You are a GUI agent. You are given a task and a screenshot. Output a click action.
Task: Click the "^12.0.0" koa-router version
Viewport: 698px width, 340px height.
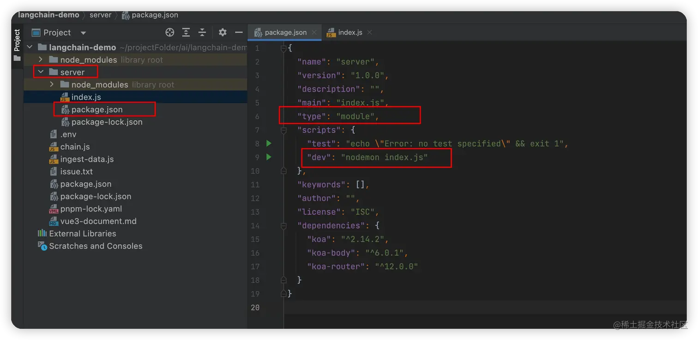tap(397, 266)
